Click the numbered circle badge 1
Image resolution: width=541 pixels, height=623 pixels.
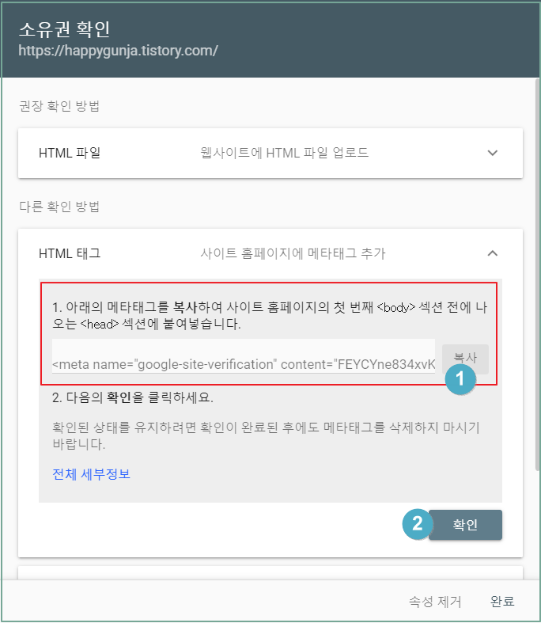[460, 379]
